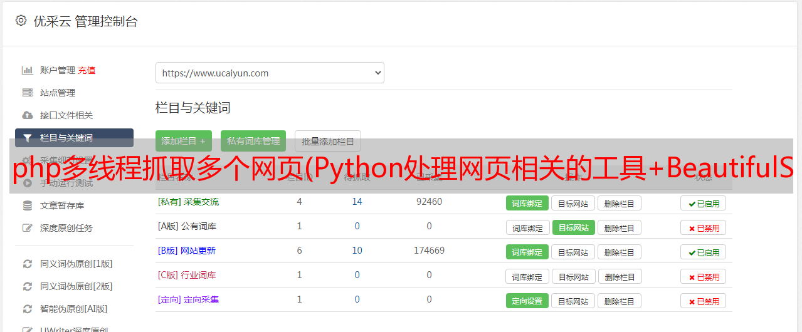Click 删除栏目 for the 网站更新 row
The height and width of the screenshot is (332, 802).
point(619,252)
